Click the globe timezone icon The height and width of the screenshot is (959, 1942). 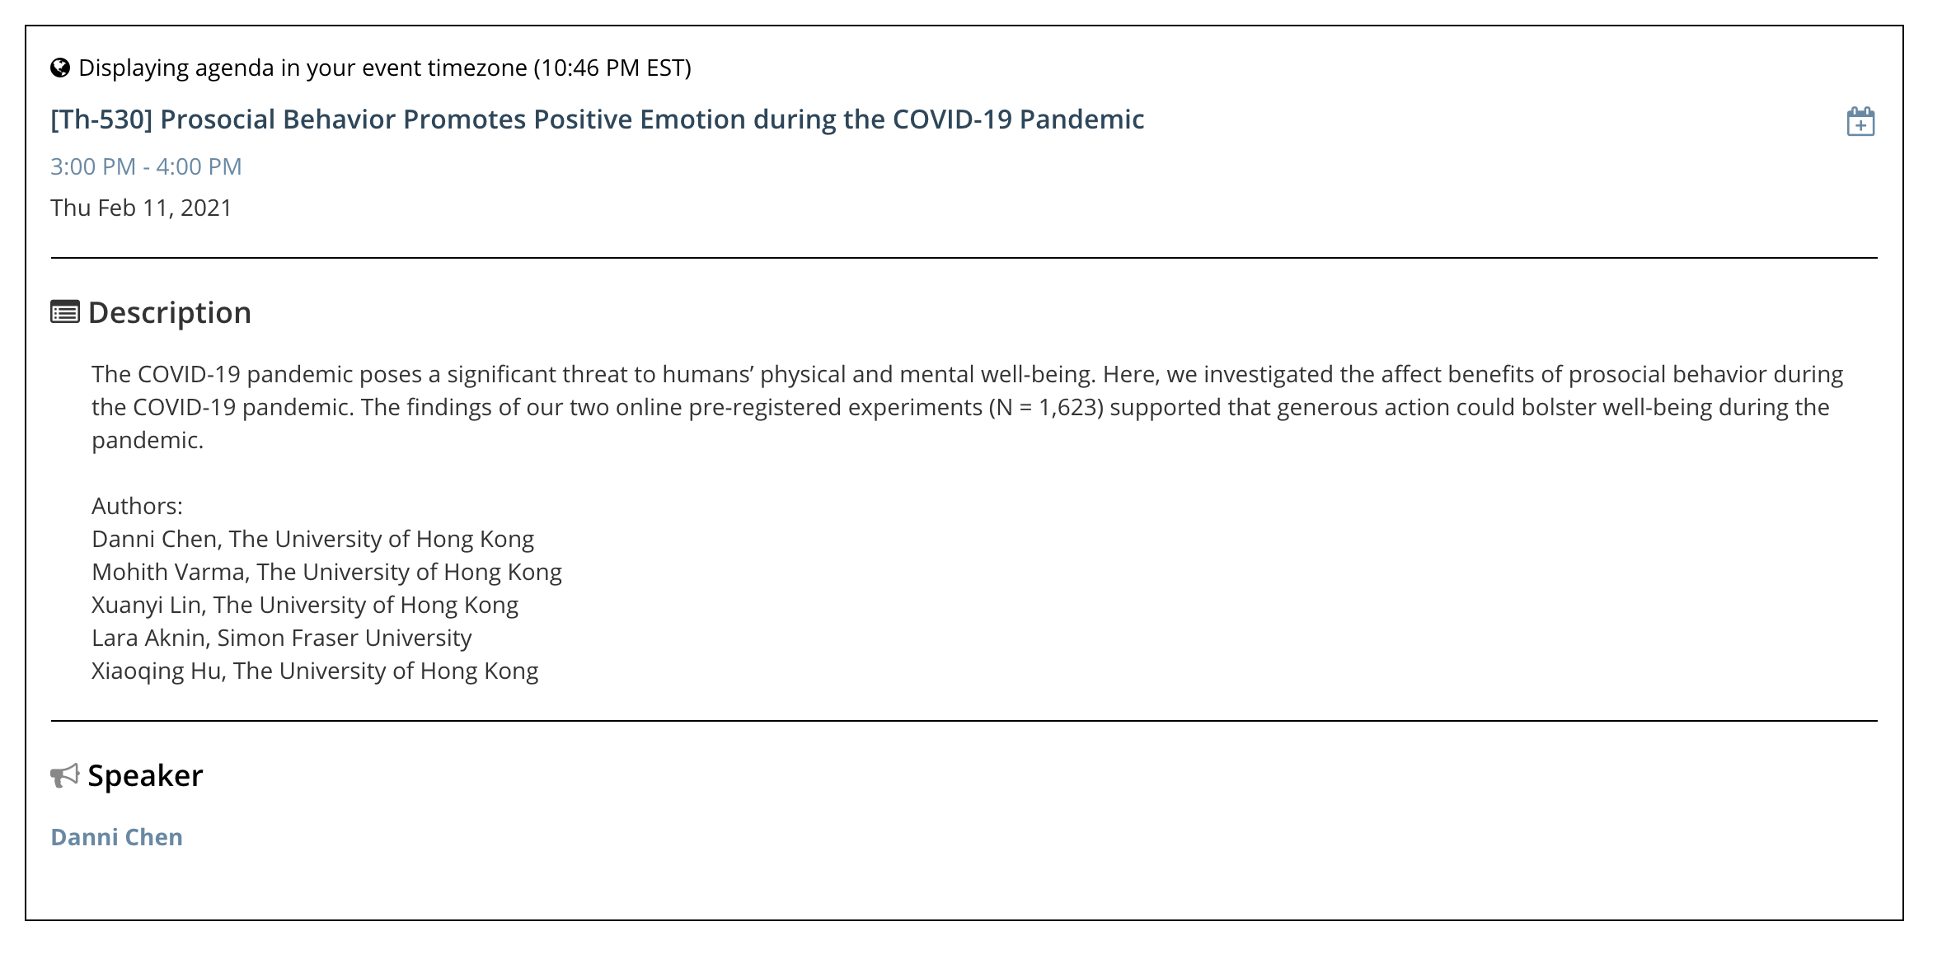[x=60, y=68]
